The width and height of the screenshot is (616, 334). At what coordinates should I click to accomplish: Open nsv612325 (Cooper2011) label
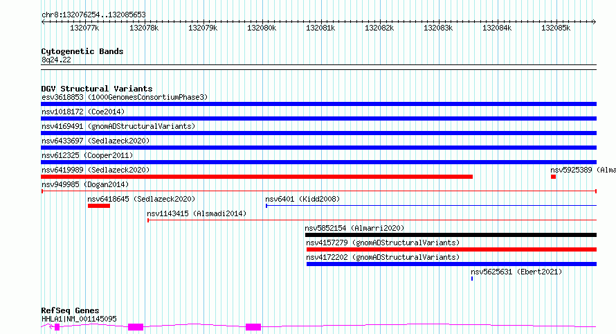tap(87, 155)
